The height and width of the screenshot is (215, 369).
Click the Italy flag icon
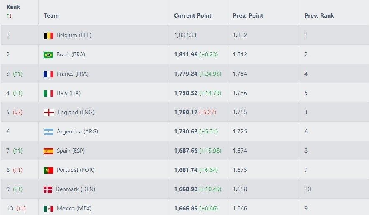click(48, 93)
